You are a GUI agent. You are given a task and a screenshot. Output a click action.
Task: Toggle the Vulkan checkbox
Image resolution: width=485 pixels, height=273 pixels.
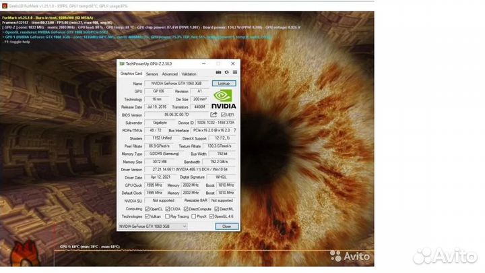click(x=148, y=216)
